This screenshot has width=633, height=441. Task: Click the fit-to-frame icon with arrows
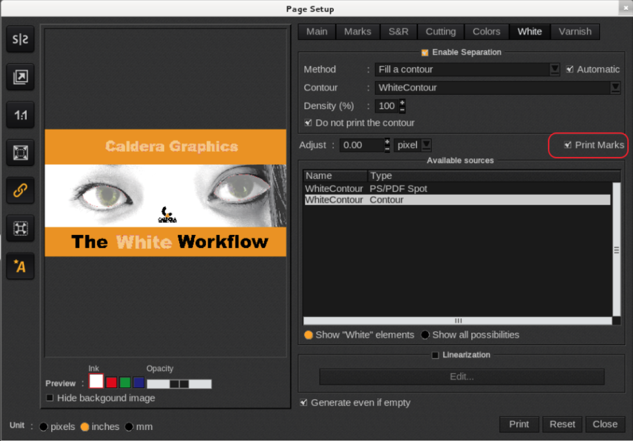coord(20,153)
